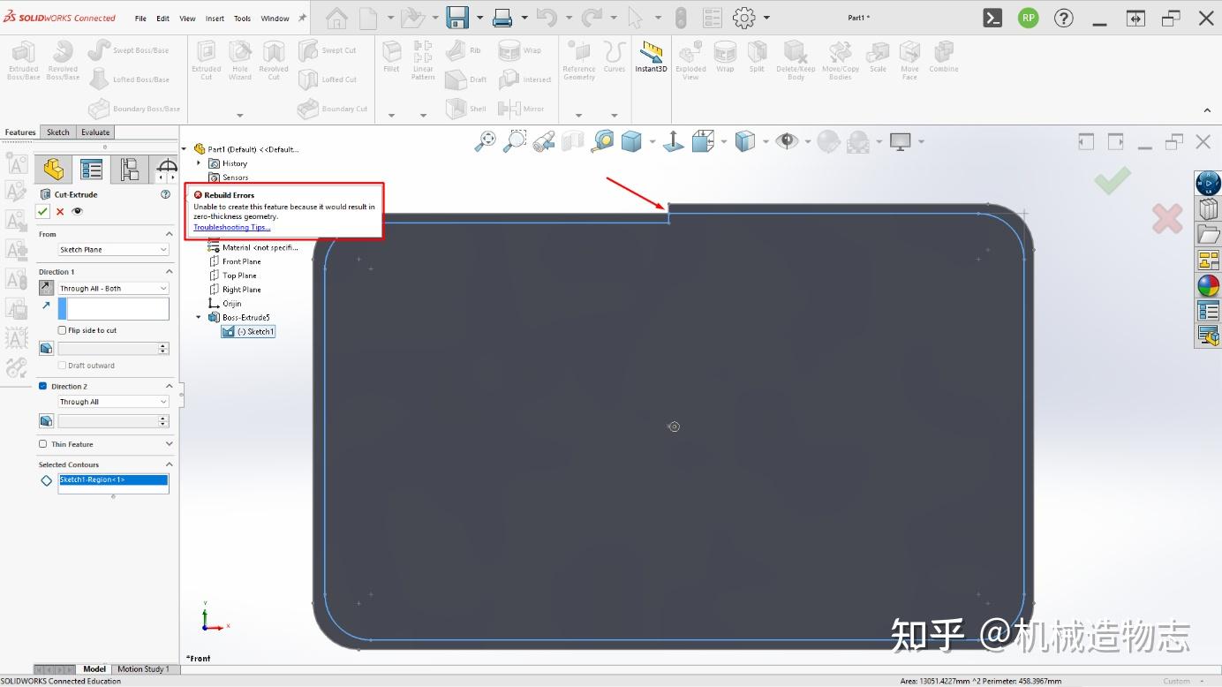Open the Insert menu
Screen dimensions: 1222x687
coord(216,17)
